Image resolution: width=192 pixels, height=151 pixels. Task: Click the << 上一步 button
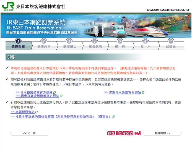[x=29, y=133]
